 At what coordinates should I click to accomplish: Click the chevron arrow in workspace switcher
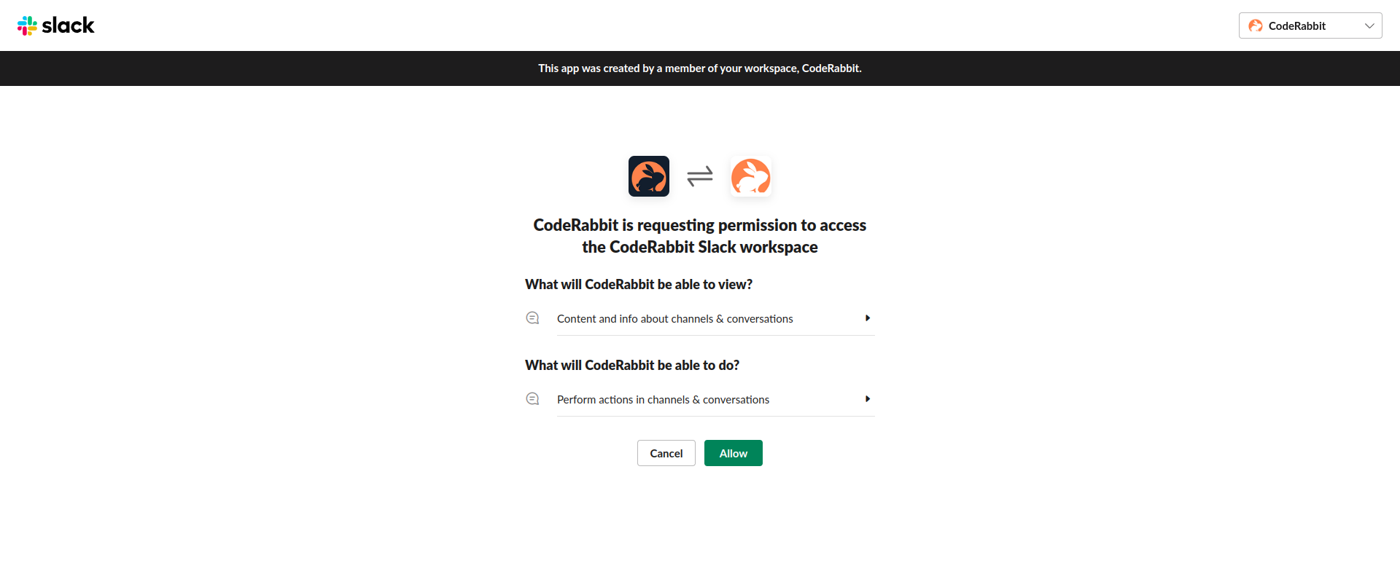pos(1369,26)
